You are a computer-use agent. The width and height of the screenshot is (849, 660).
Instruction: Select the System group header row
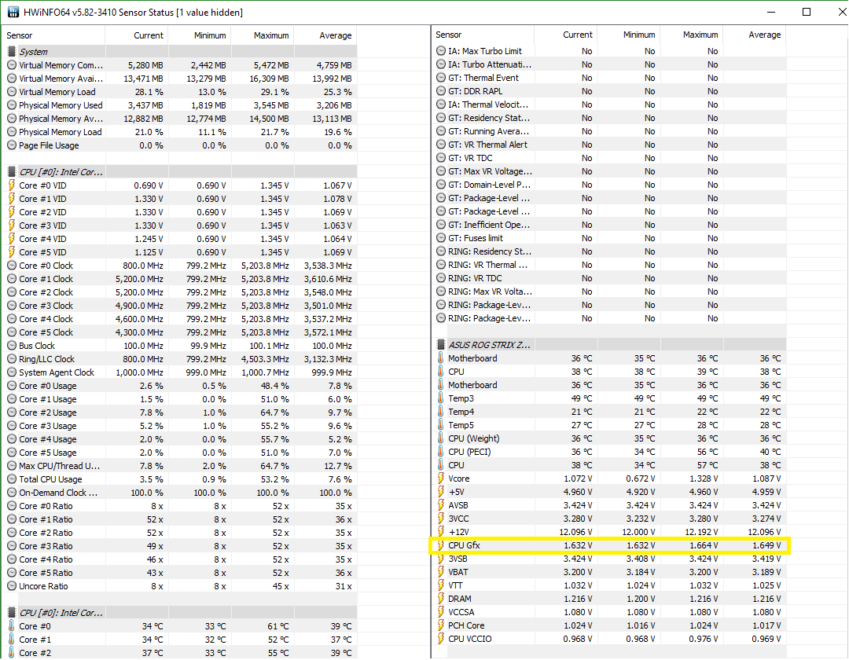[180, 51]
